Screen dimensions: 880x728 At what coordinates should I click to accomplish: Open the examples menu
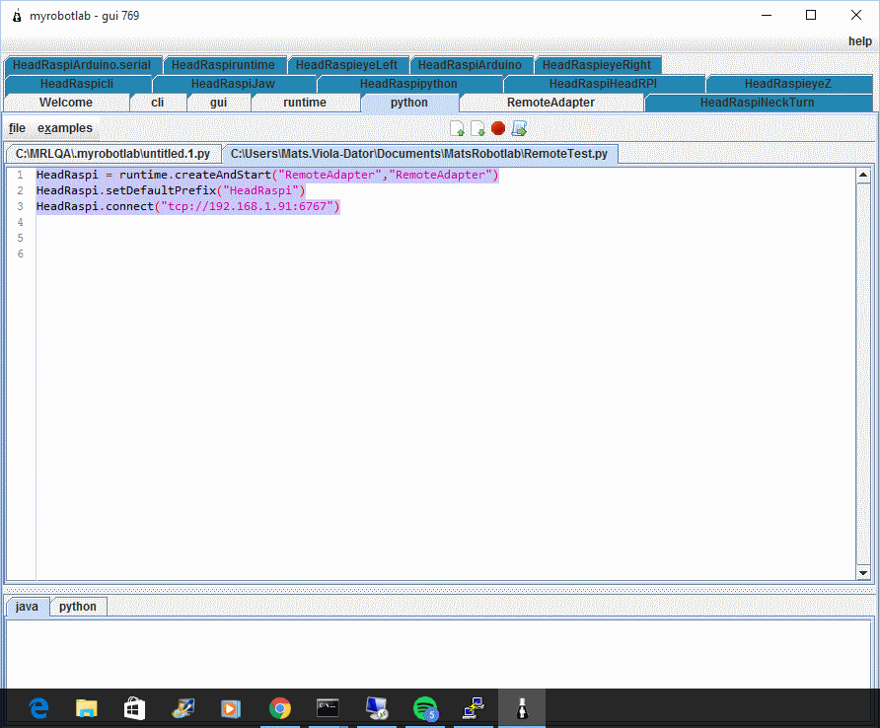tap(65, 128)
